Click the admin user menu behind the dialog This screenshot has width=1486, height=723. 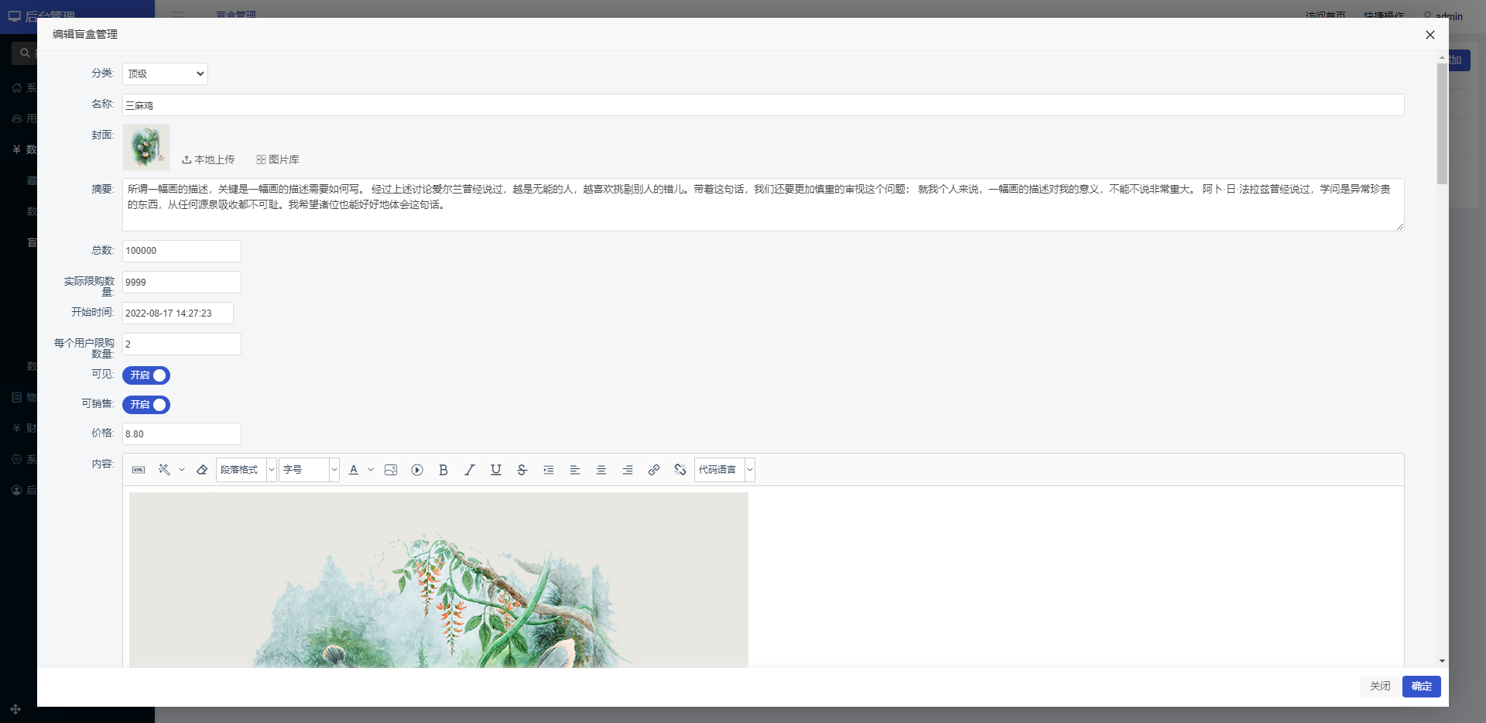pos(1443,15)
